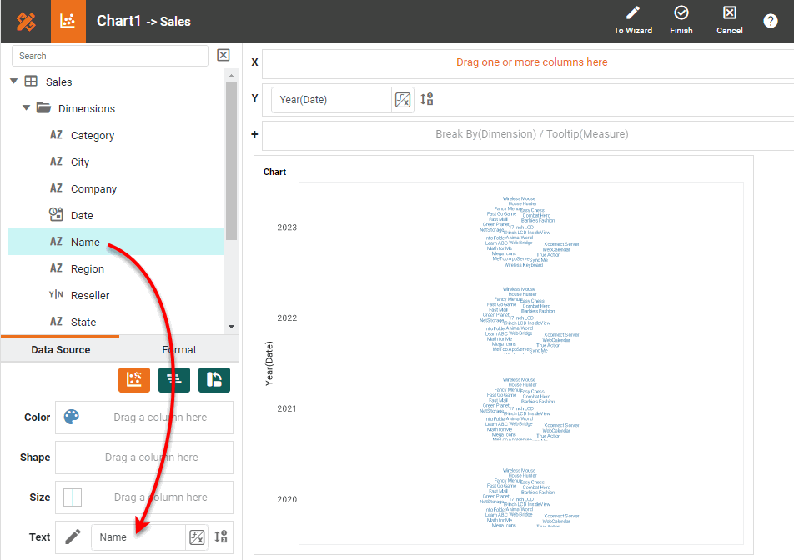Screen dimensions: 794x560
Task: Collapse the Sales tree node
Action: (x=13, y=82)
